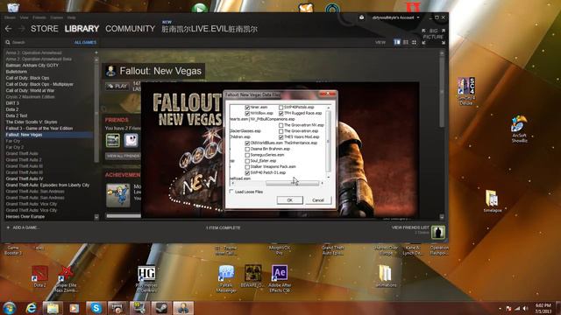Enable Osama Bin Brahmin.esp checkbox
The height and width of the screenshot is (315, 561).
point(247,149)
